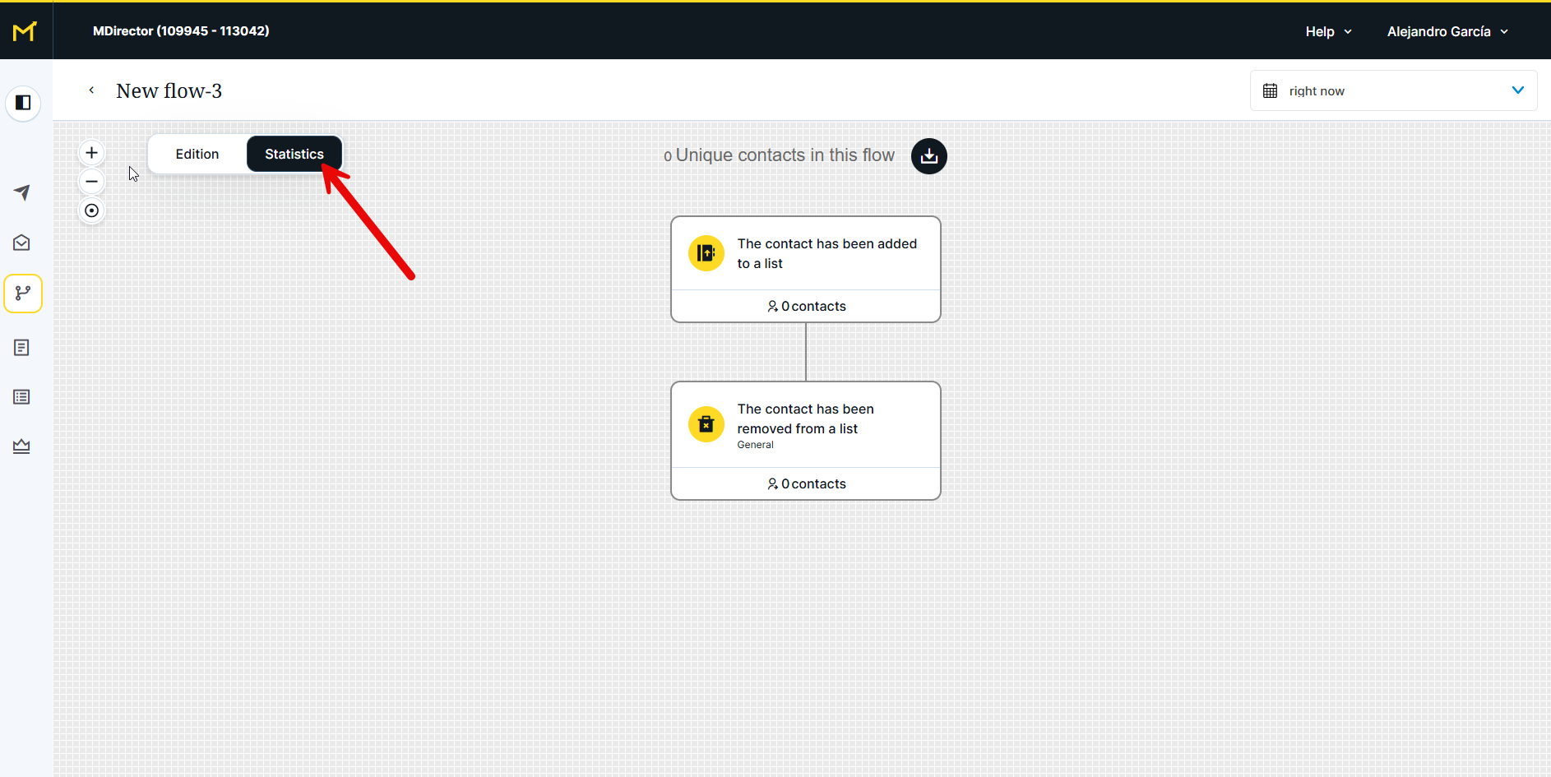Expand the Help dropdown menu
1551x777 pixels.
[1327, 31]
